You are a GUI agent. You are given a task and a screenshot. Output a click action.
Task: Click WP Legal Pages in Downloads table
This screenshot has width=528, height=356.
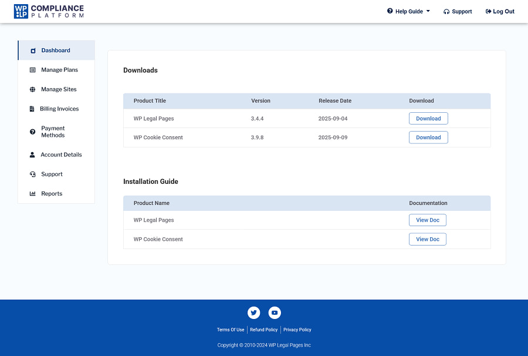pos(154,119)
